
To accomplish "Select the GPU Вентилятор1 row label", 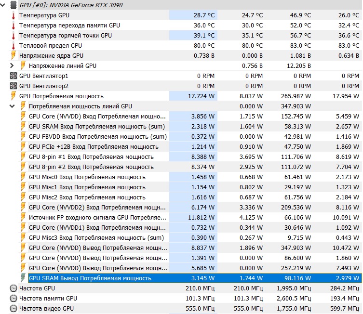I will coord(44,76).
